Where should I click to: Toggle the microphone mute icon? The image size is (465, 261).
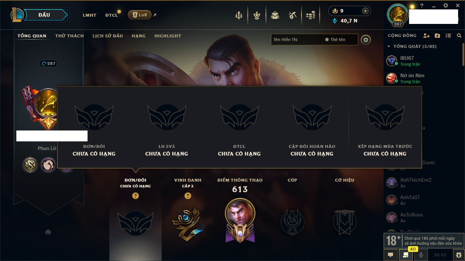(421, 255)
